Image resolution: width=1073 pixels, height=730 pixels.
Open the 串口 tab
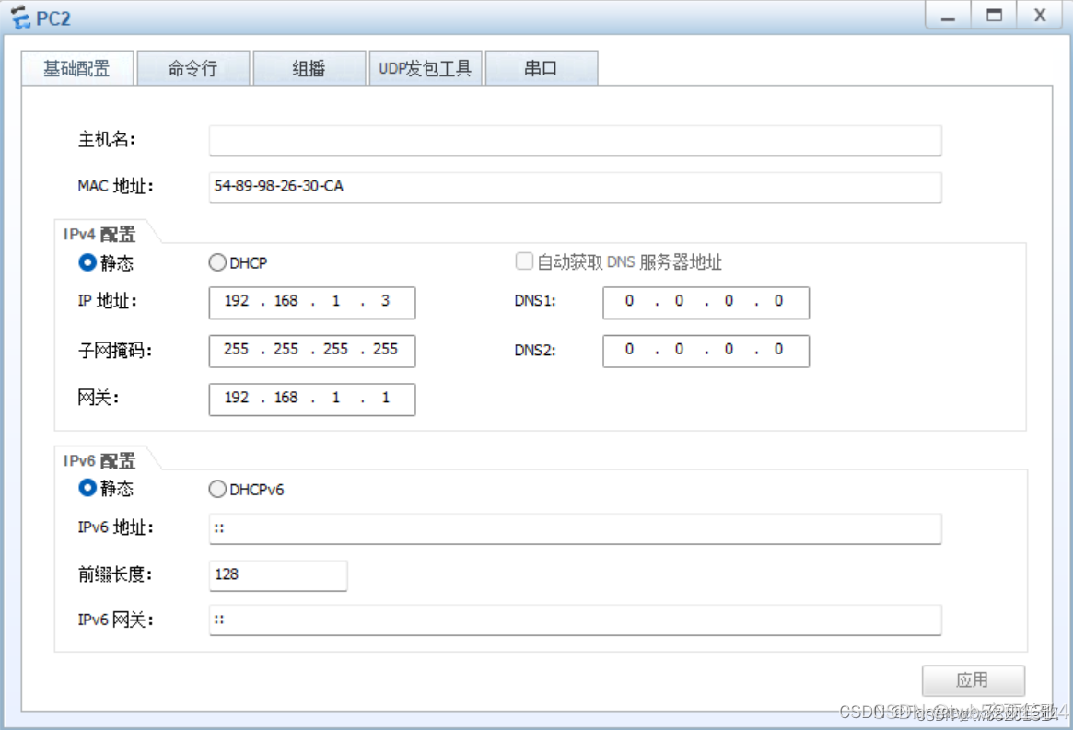542,68
